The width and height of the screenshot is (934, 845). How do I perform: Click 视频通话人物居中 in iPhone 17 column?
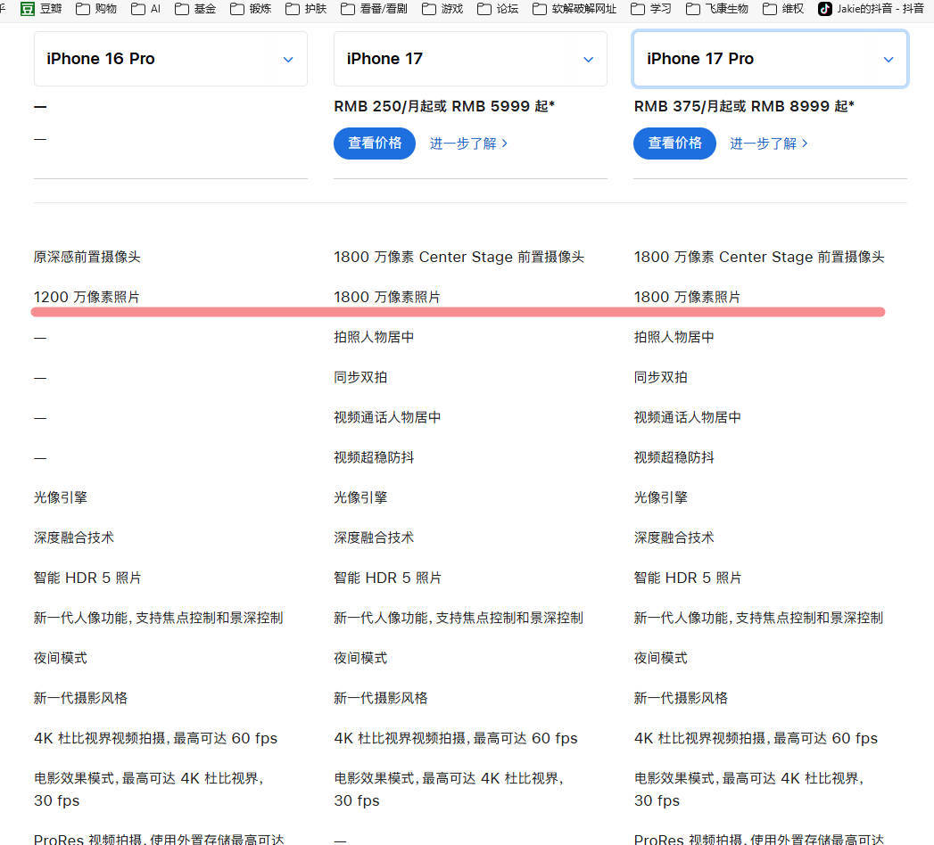387,417
